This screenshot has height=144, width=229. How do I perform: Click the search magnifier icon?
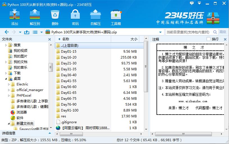pyautogui.click(x=215, y=32)
